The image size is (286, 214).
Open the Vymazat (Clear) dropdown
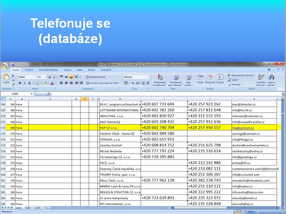(x=235, y=85)
